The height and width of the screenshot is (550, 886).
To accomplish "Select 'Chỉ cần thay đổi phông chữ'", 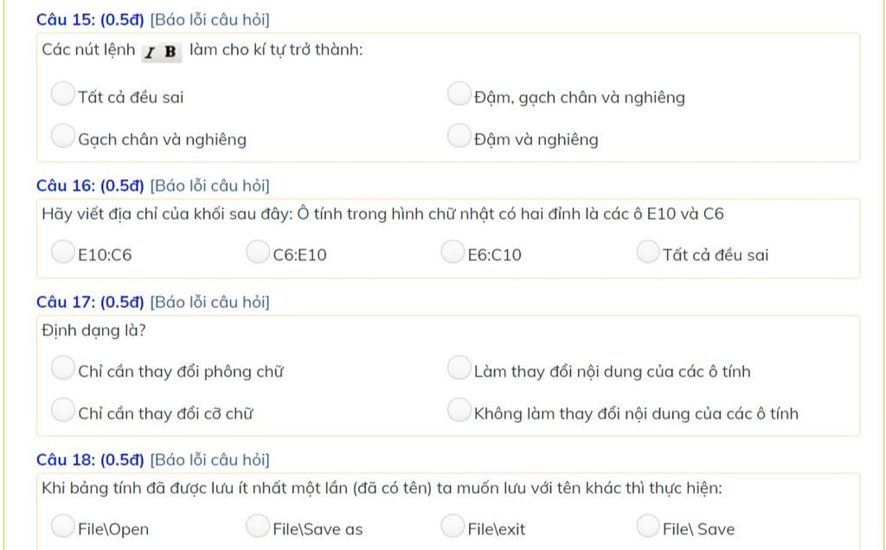I will 62,368.
